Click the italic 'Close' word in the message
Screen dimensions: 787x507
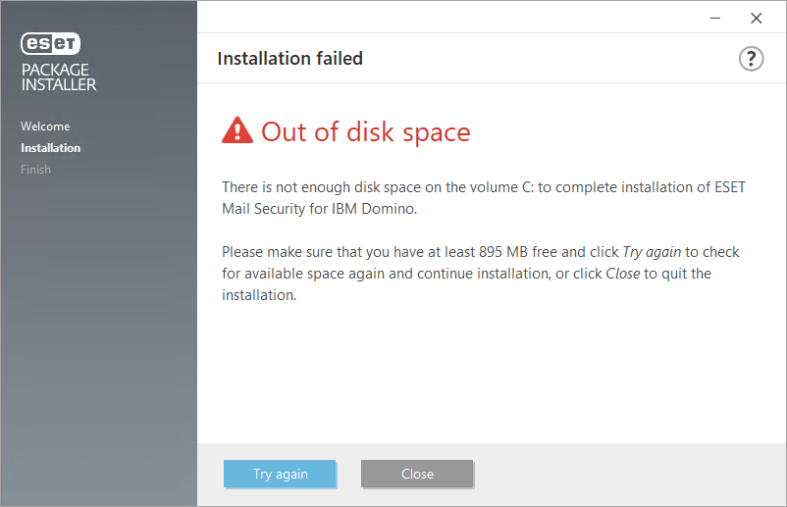tap(623, 274)
